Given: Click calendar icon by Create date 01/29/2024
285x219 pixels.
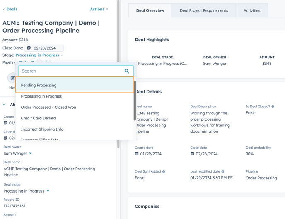Looking at the screenshot, I should [x=137, y=154].
